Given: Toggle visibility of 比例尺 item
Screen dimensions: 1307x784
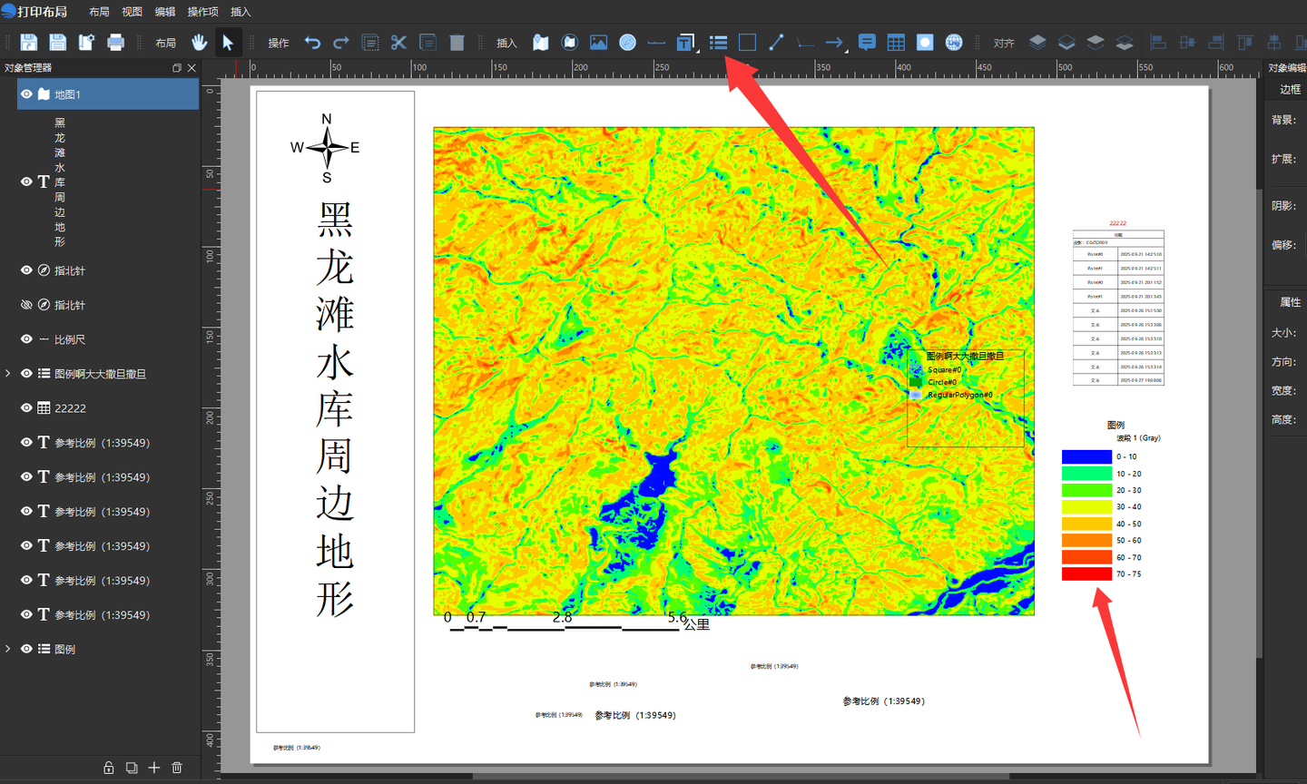Looking at the screenshot, I should (x=26, y=339).
